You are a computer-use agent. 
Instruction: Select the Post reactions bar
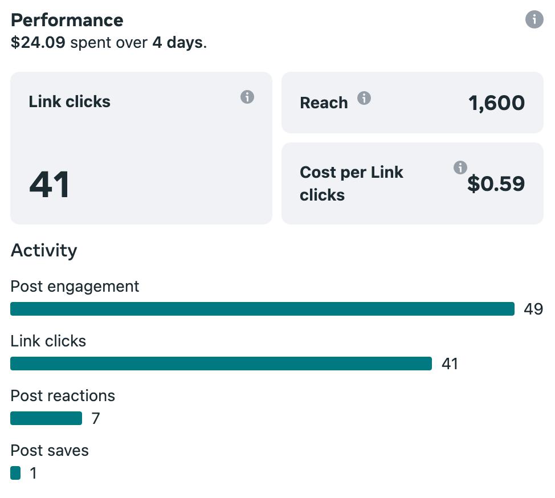point(46,418)
